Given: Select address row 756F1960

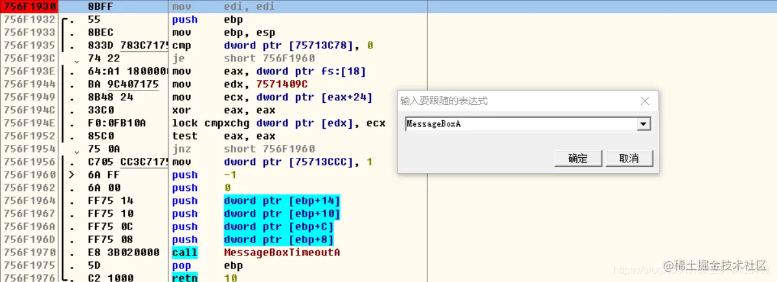Looking at the screenshot, I should (29, 175).
